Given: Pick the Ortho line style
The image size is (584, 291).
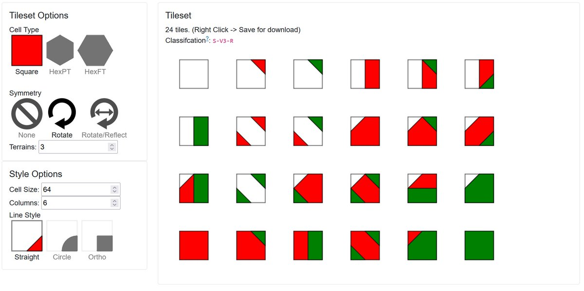Looking at the screenshot, I should tap(97, 236).
